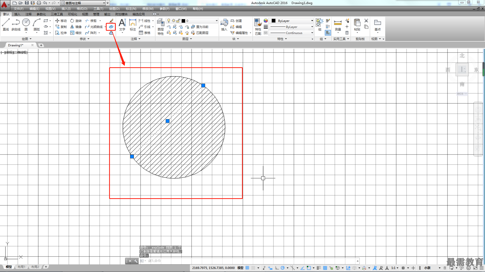Toggle lineweight display in status bar

(319, 268)
